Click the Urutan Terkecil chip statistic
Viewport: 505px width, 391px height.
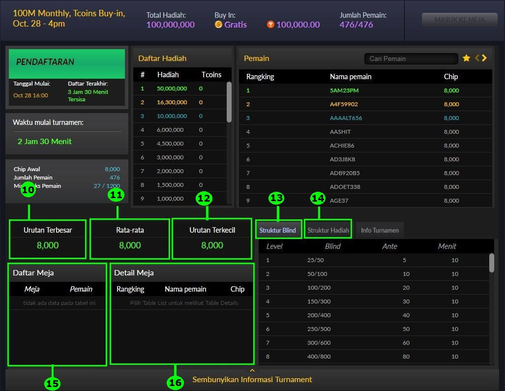pos(211,239)
